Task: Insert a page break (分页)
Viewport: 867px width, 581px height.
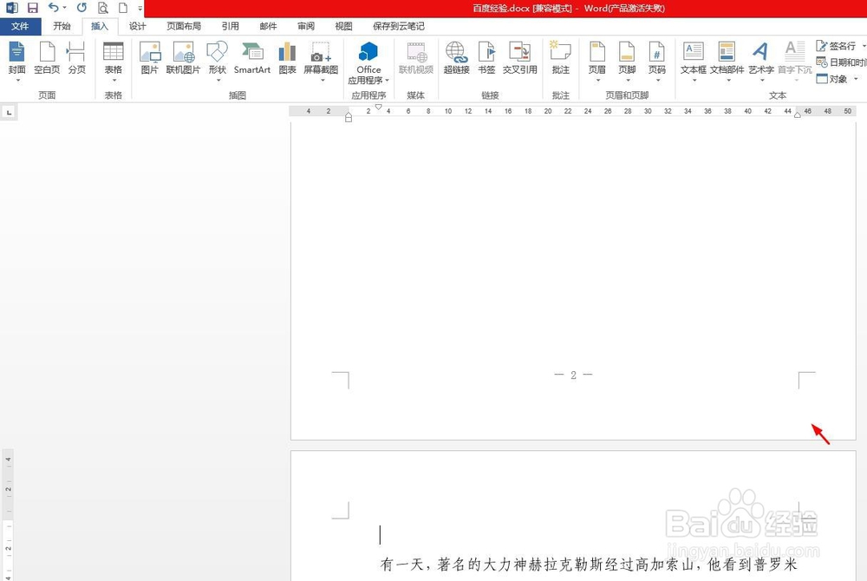Action: (x=77, y=59)
